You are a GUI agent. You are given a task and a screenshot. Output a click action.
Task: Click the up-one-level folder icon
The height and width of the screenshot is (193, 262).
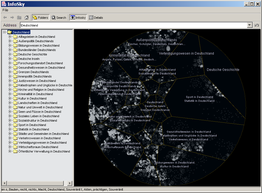pyautogui.click(x=19, y=17)
